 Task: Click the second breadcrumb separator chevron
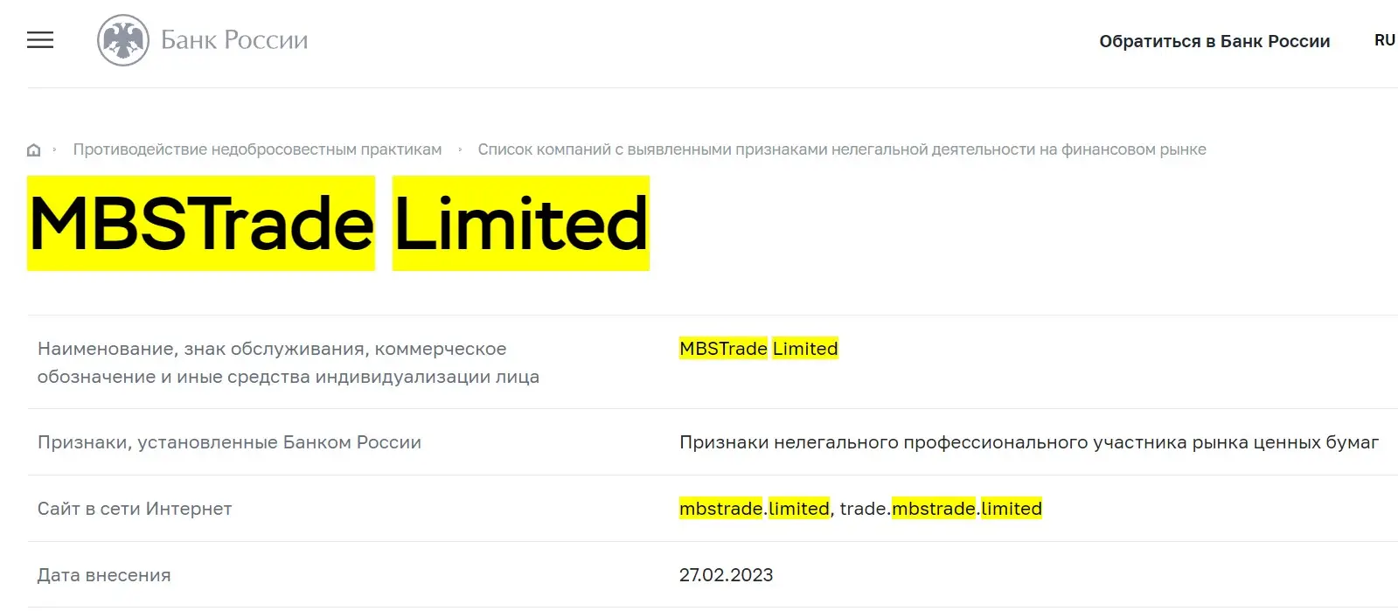pos(459,149)
